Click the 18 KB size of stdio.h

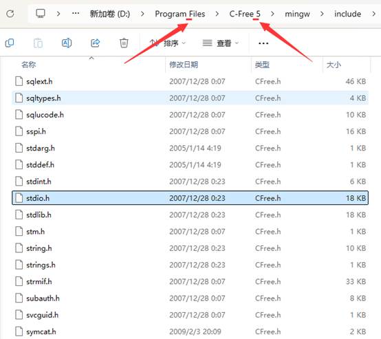(356, 198)
